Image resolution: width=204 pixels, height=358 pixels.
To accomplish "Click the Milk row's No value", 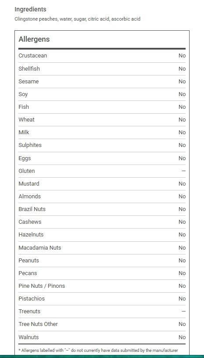I will [182, 132].
